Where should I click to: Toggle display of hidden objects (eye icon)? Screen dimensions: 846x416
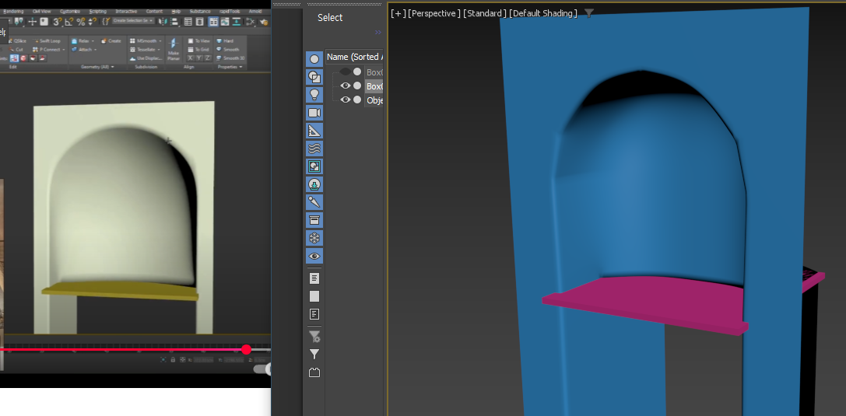click(314, 256)
